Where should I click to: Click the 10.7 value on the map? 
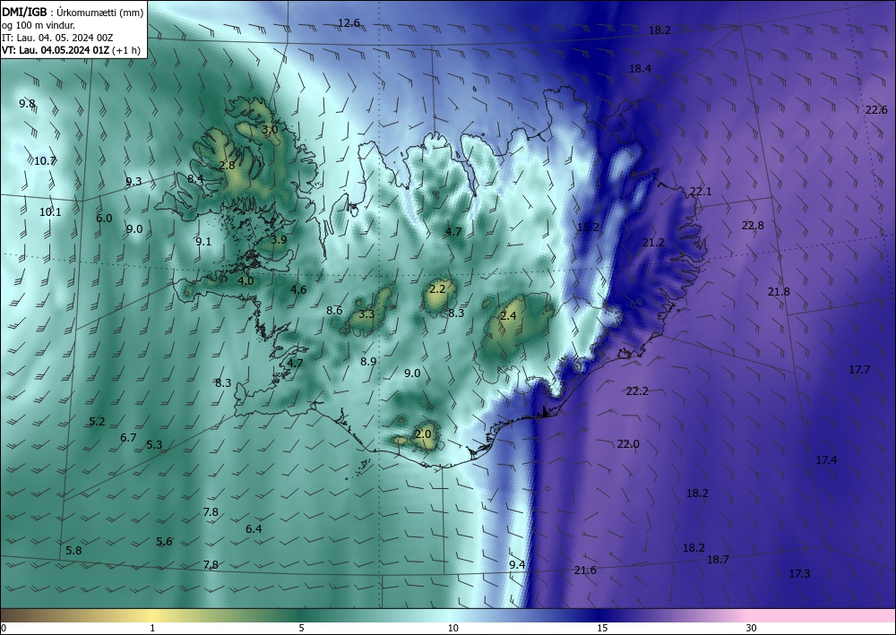point(45,161)
